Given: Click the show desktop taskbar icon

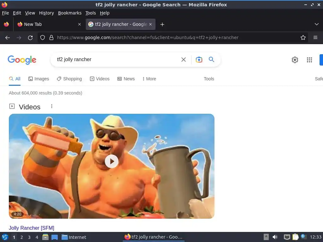Looking at the screenshot, I should [55, 237].
